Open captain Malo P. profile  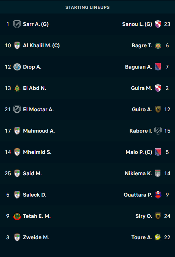coord(139,152)
